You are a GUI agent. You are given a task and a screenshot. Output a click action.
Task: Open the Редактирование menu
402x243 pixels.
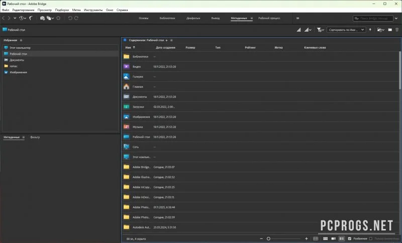tap(23, 10)
